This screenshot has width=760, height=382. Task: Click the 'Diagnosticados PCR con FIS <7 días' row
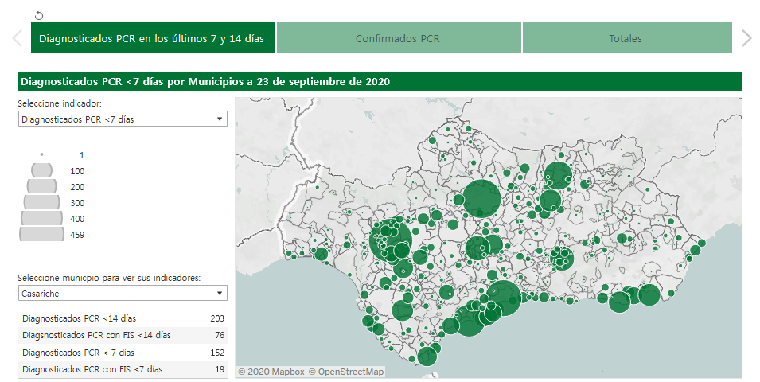point(123,369)
